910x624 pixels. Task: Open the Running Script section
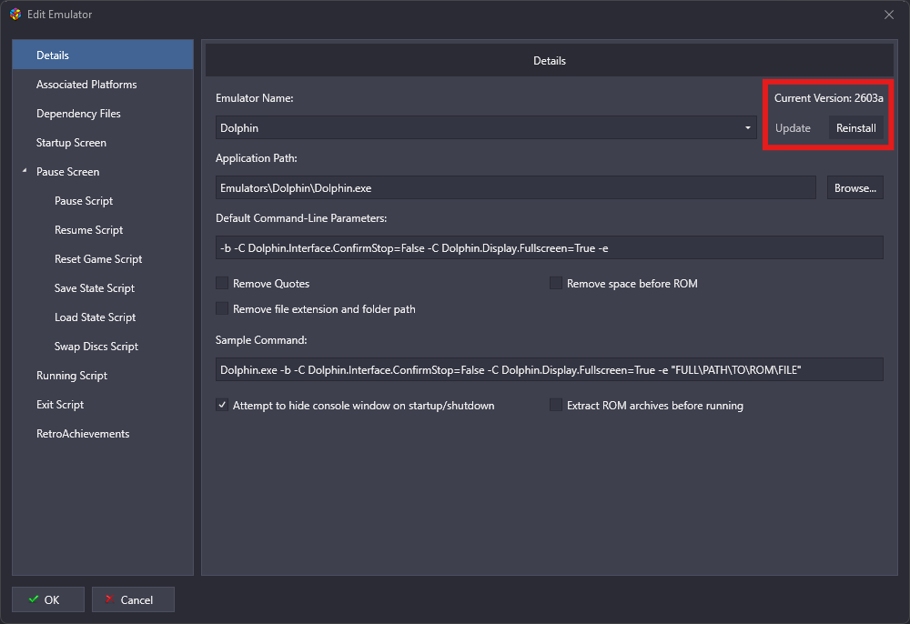(x=103, y=375)
